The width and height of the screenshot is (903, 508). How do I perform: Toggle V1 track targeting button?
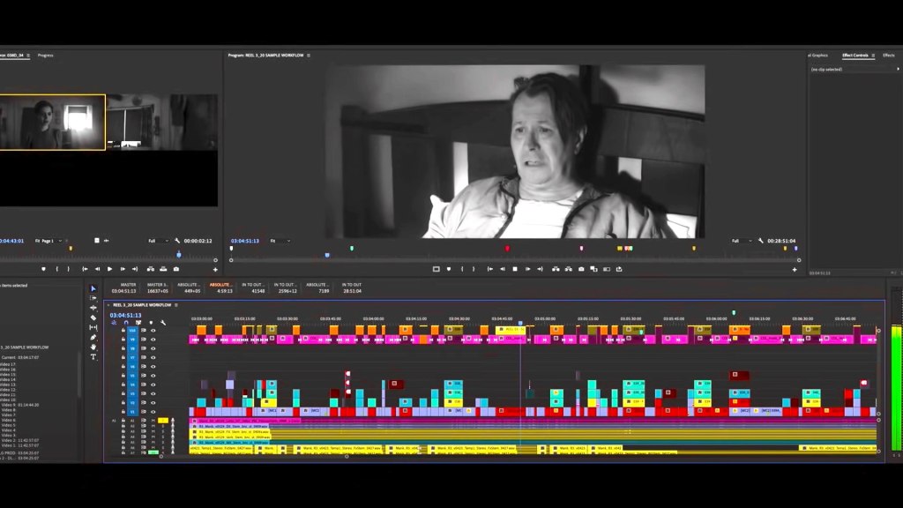[132, 412]
